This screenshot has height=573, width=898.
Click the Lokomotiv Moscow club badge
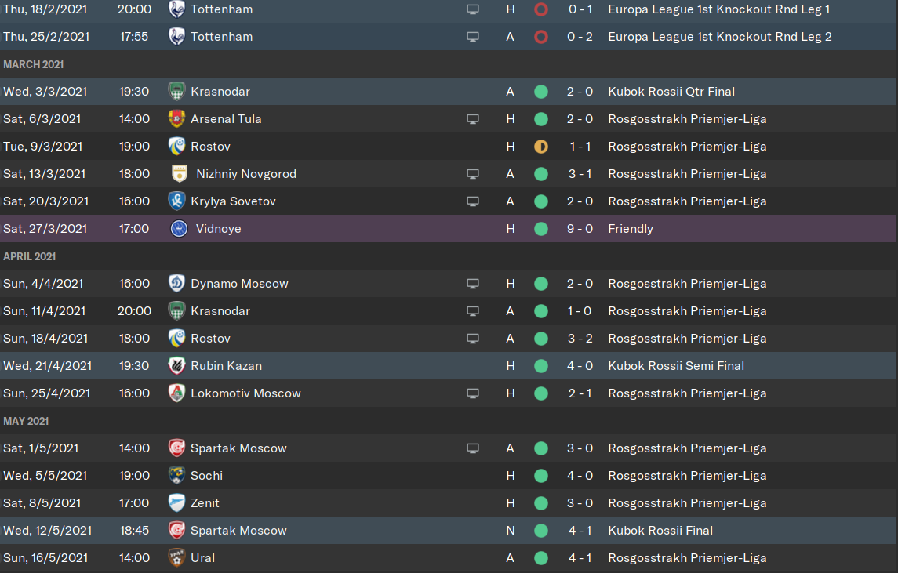click(x=176, y=393)
